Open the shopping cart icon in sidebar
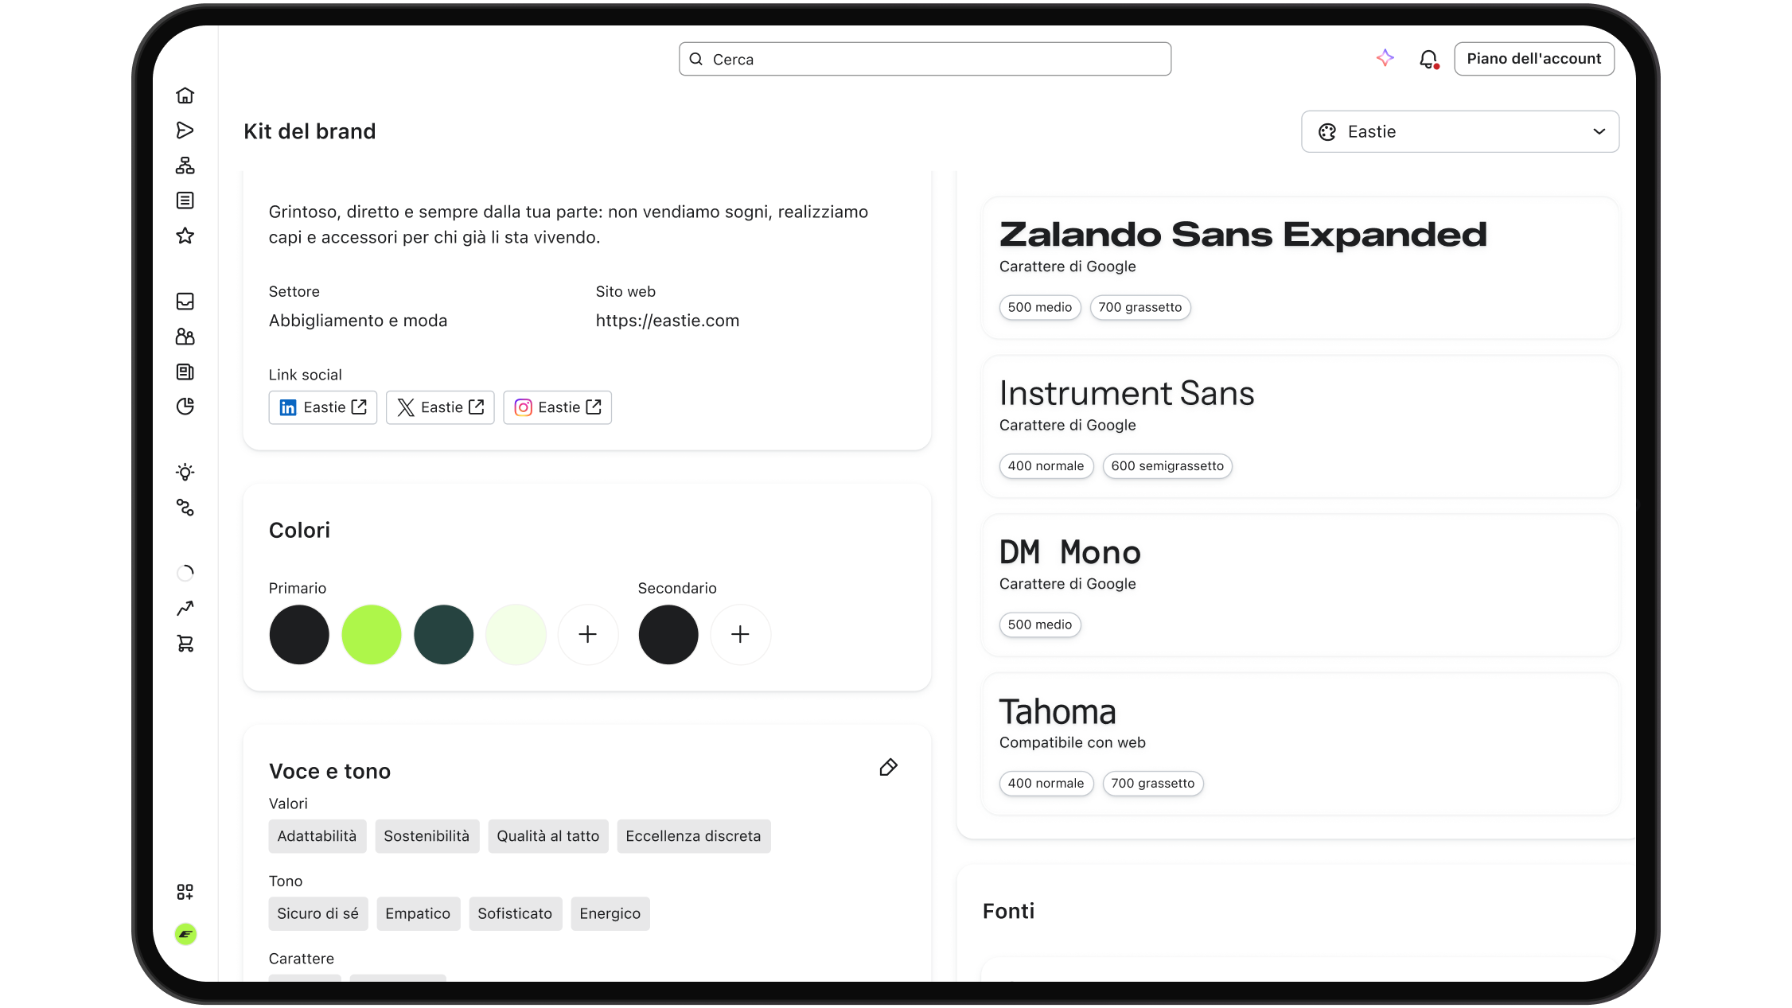The image size is (1792, 1008). click(x=185, y=644)
